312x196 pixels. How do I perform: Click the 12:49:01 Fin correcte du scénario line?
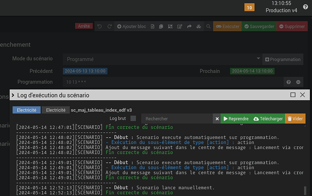(x=95, y=177)
